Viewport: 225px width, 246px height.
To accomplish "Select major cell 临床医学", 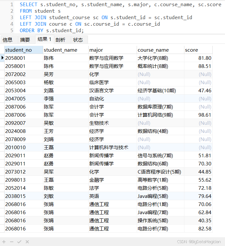I will [113, 82].
